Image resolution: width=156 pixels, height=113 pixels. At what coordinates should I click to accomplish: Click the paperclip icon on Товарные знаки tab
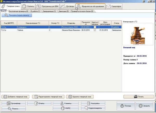pos(3,7)
